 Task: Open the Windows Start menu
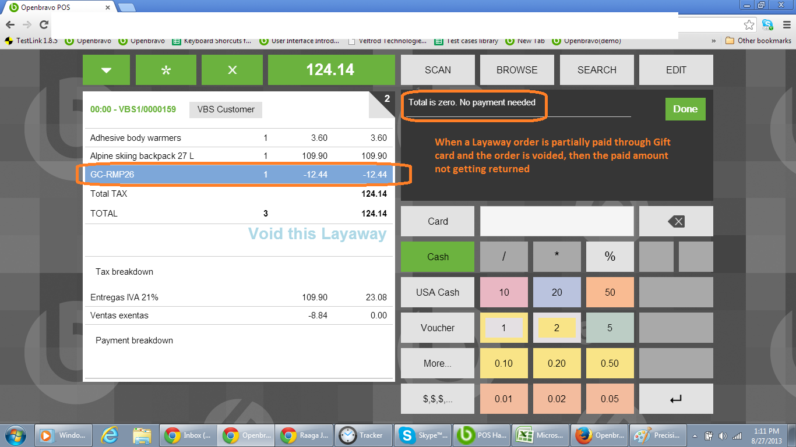click(x=16, y=435)
